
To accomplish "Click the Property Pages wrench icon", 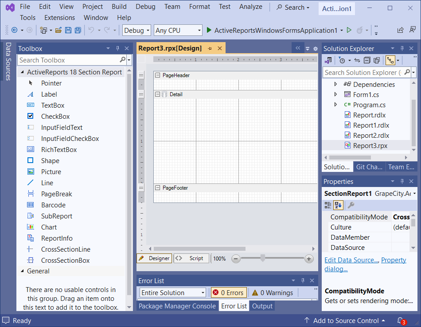I will click(x=351, y=206).
